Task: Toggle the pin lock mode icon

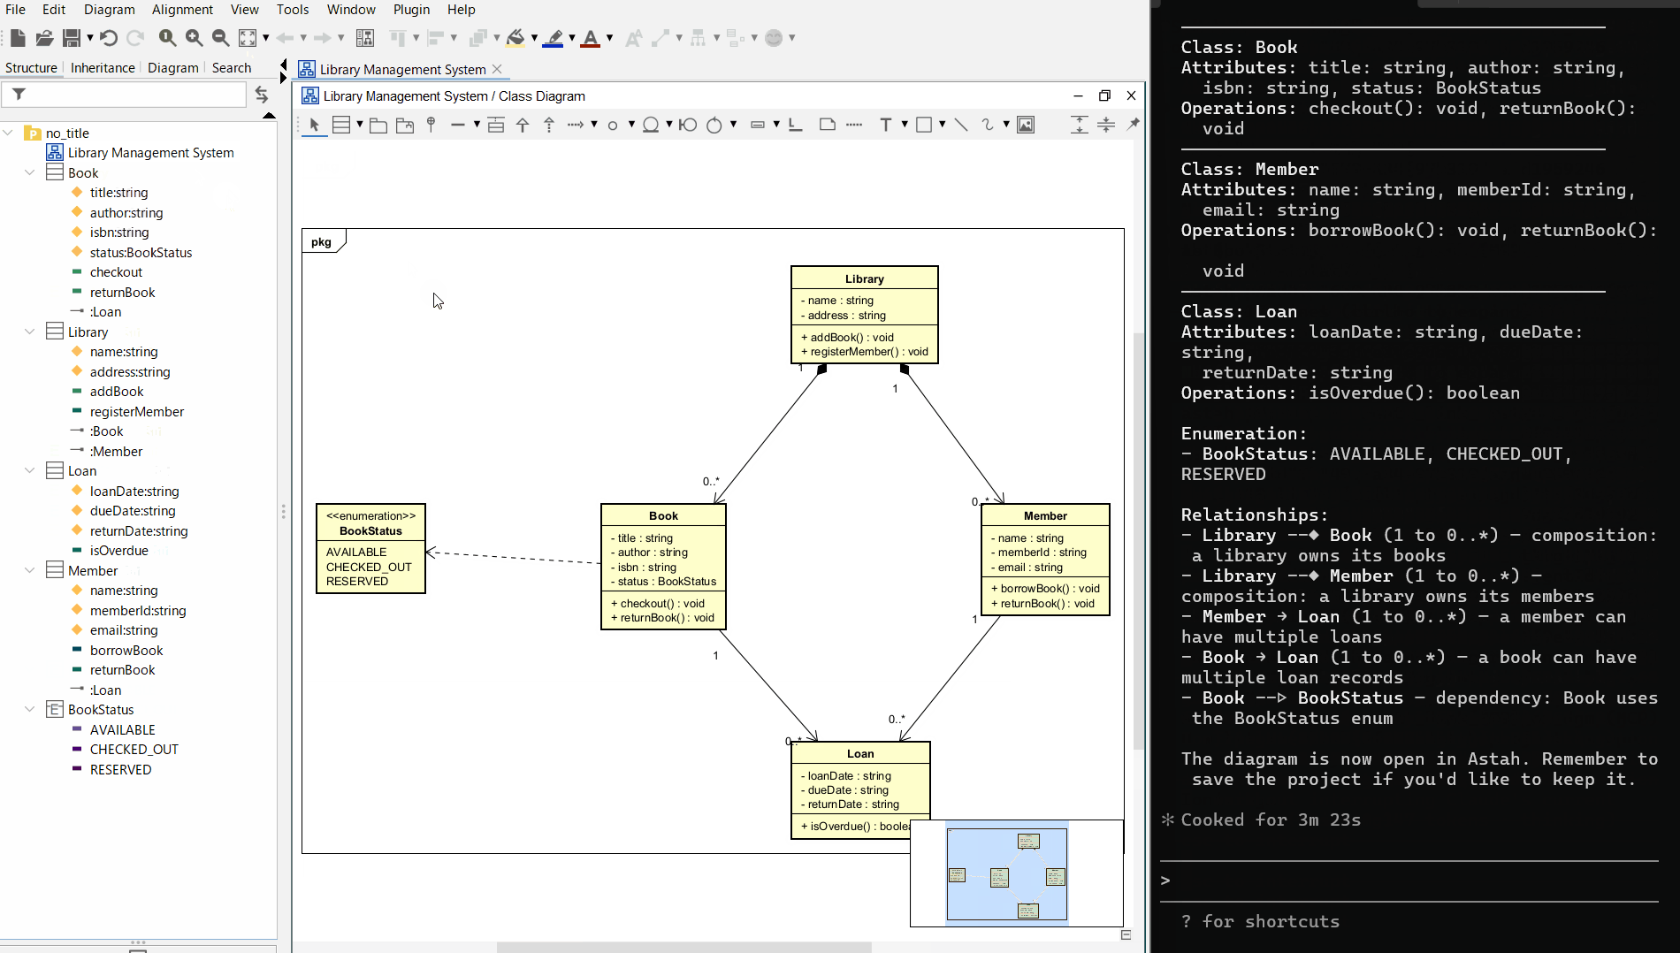Action: point(1133,125)
